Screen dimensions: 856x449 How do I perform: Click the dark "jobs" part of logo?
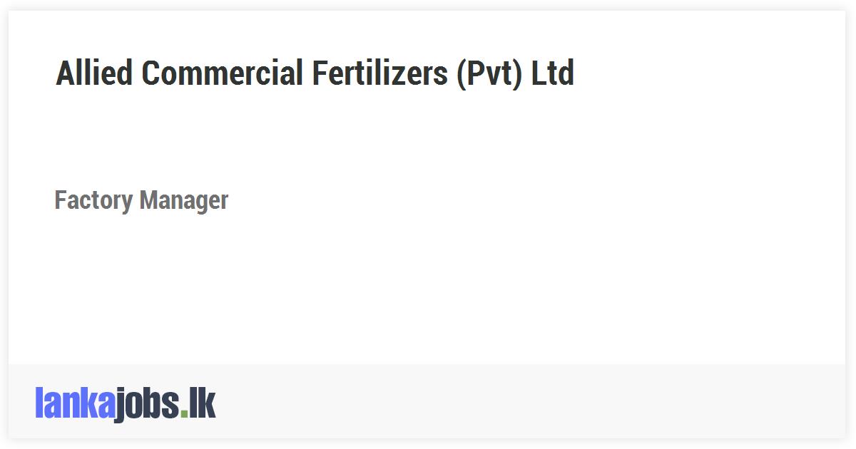(x=147, y=405)
